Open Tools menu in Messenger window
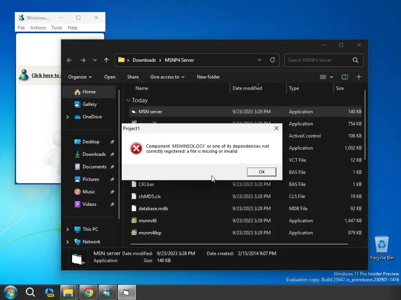This screenshot has width=401, height=300. coord(56,28)
